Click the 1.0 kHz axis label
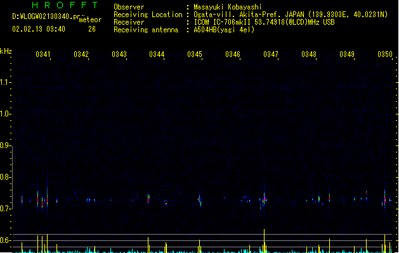 coord(5,114)
